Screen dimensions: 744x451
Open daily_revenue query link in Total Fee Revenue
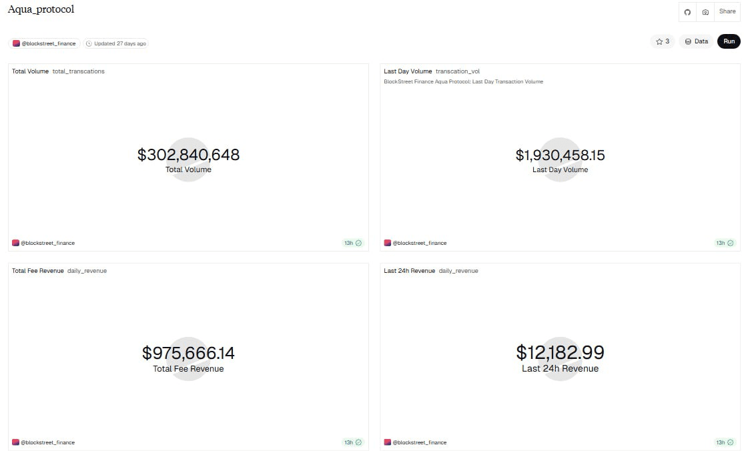coord(87,271)
